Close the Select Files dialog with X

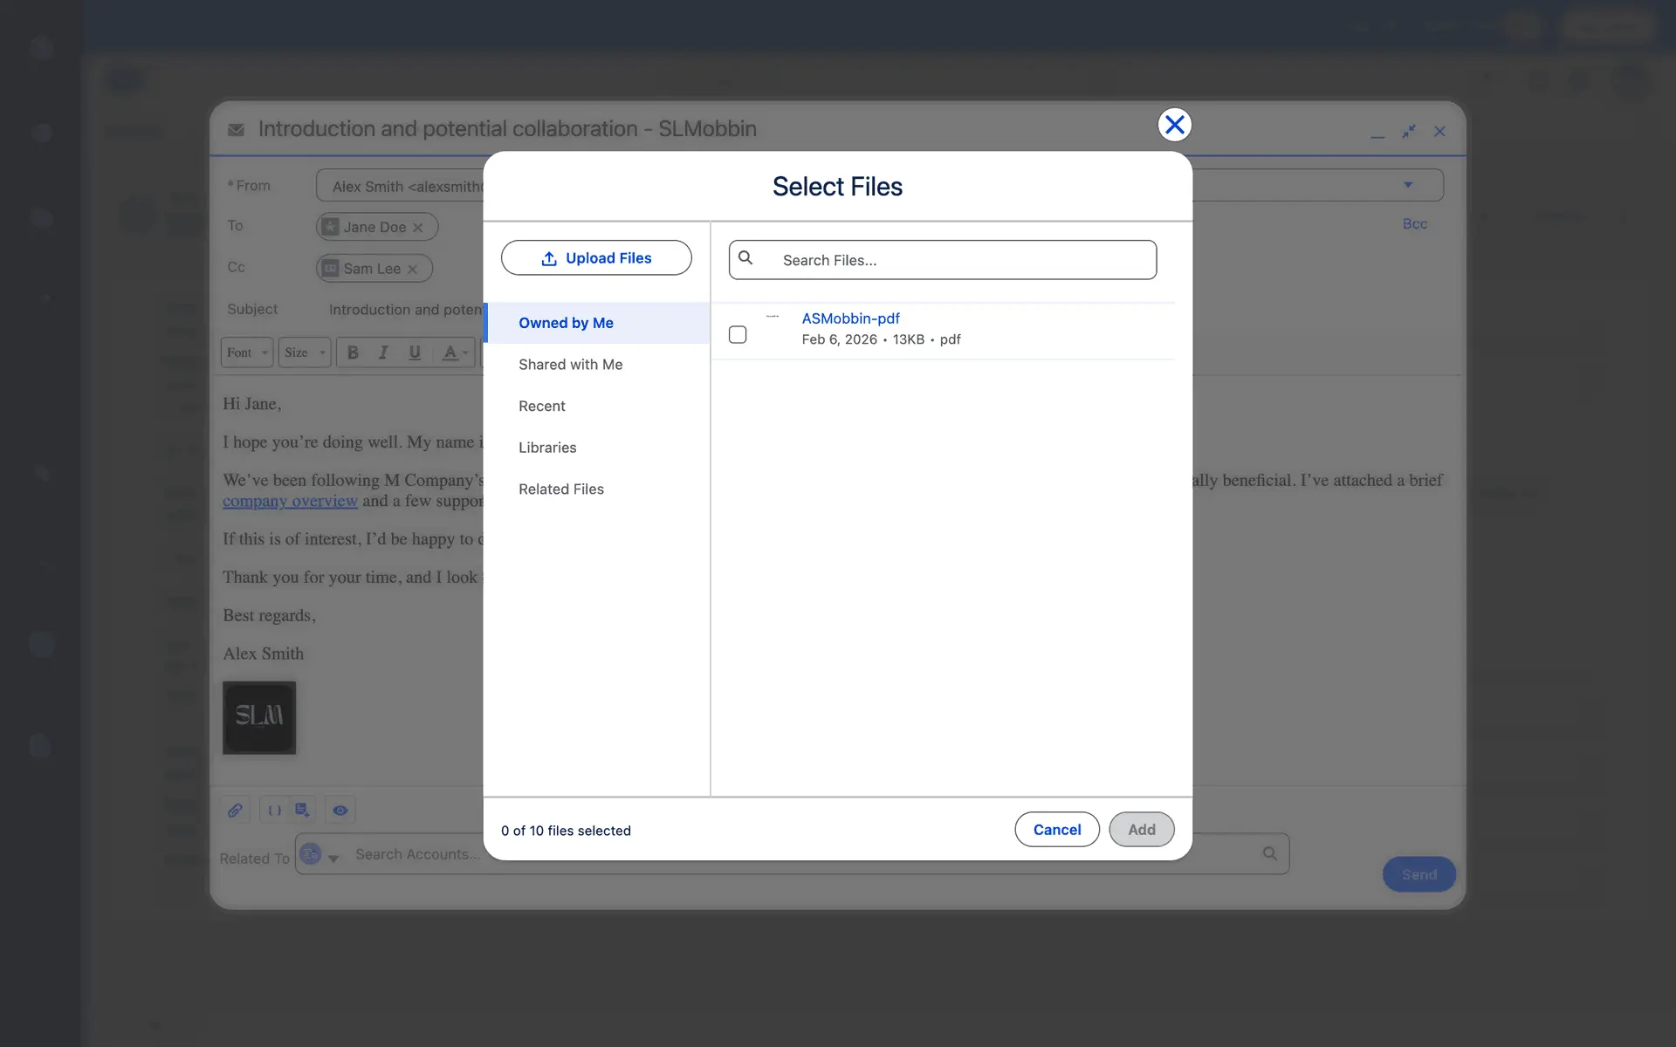(x=1174, y=125)
